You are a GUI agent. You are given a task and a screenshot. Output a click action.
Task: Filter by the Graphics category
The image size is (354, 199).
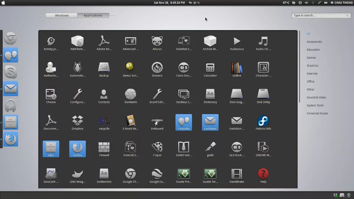[x=312, y=65]
